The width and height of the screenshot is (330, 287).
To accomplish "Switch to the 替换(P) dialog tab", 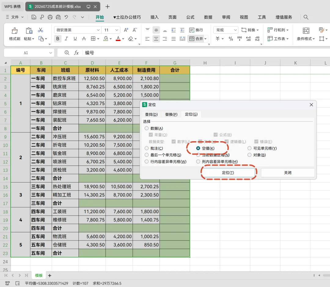I will [x=171, y=114].
